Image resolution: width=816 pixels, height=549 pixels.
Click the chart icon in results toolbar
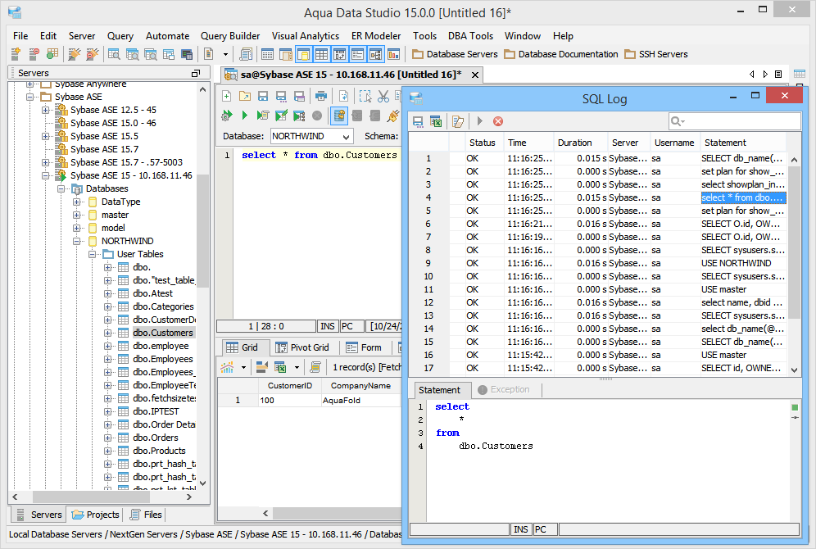(228, 367)
